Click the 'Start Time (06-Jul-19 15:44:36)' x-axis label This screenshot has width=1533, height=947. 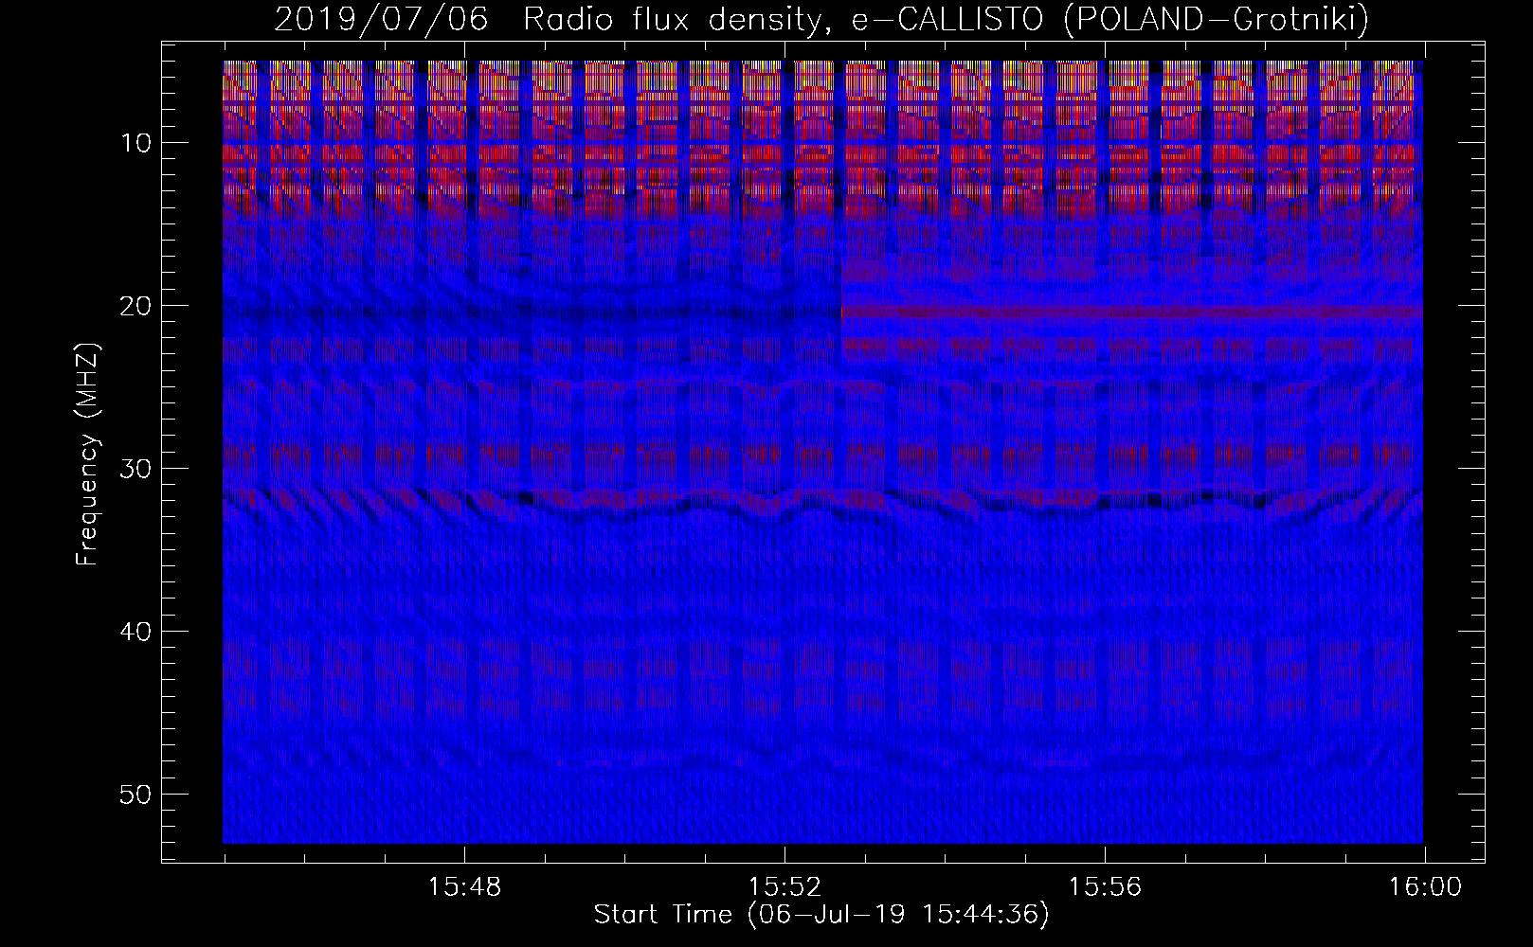821,915
